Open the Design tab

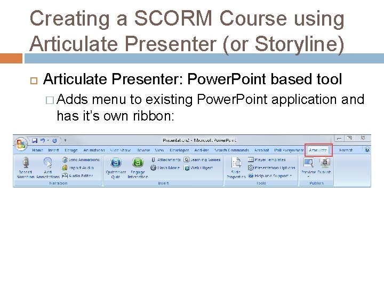click(x=71, y=150)
